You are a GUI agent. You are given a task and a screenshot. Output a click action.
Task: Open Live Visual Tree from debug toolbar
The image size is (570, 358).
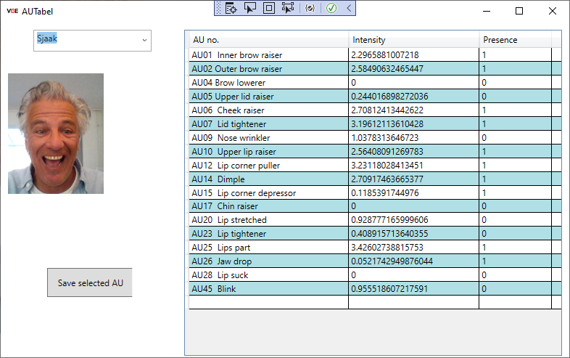point(231,8)
